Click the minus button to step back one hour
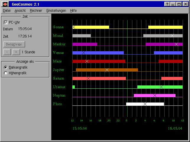This screenshot has width=190, height=142. coord(7,52)
